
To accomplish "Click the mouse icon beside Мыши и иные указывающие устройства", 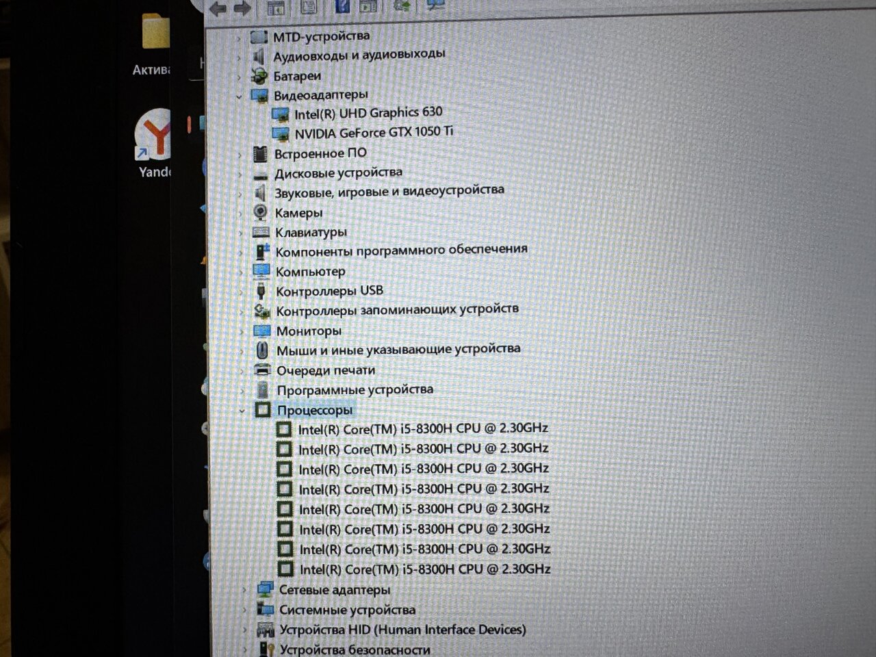I will pos(262,350).
